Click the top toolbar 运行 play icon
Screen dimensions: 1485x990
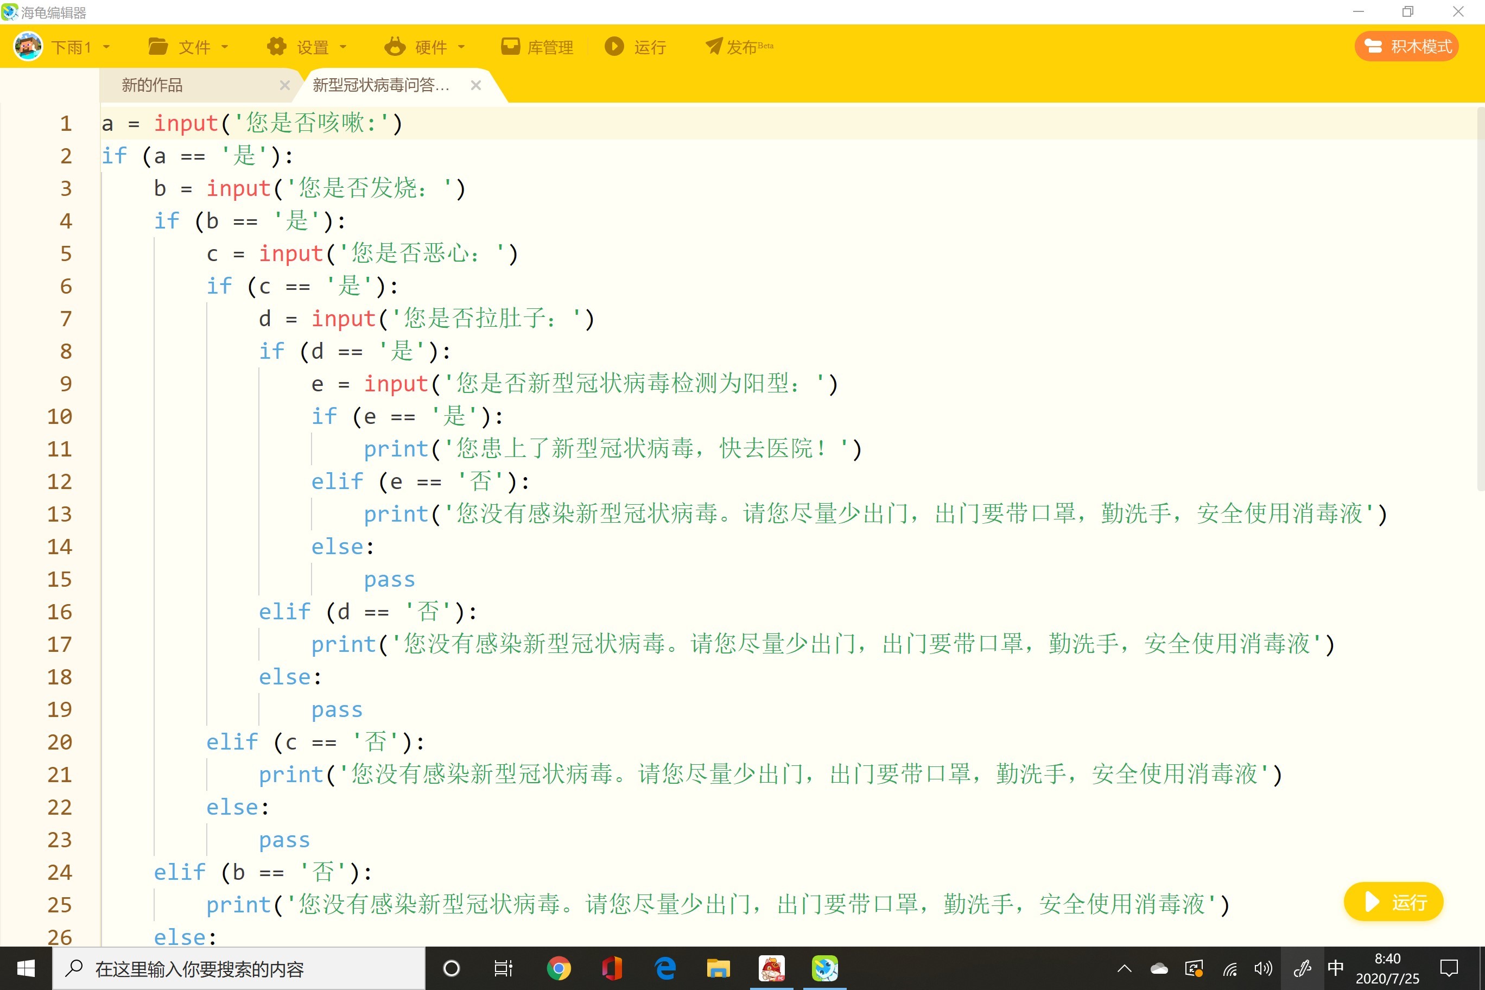click(614, 46)
